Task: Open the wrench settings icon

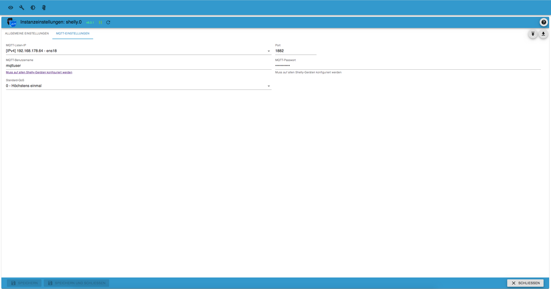Action: point(22,8)
